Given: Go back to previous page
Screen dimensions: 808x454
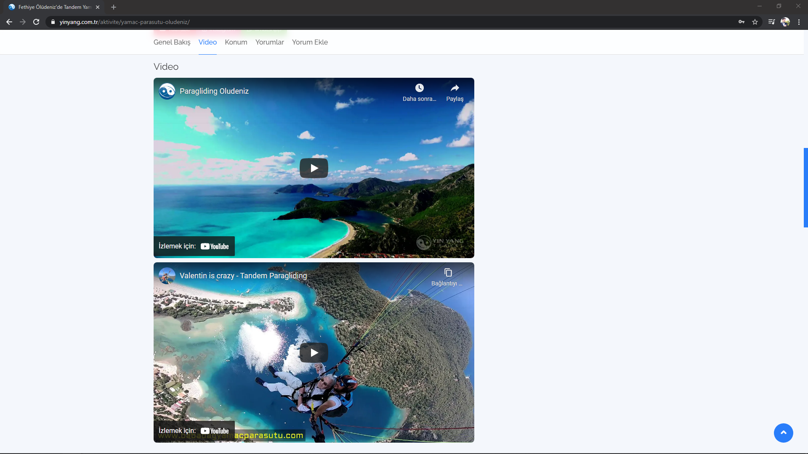Looking at the screenshot, I should click(9, 22).
